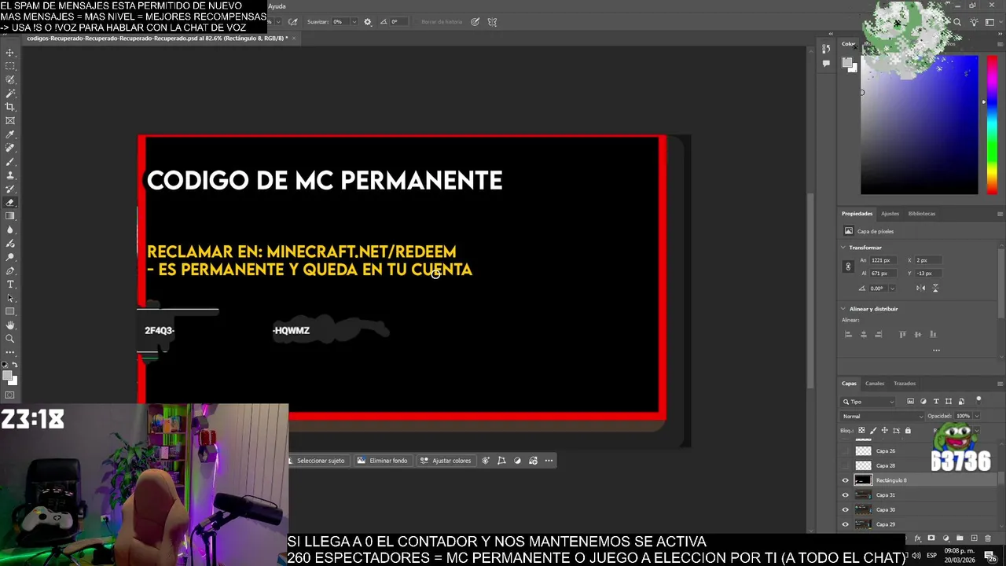The width and height of the screenshot is (1006, 566).
Task: Switch to the Canales tab
Action: click(875, 384)
